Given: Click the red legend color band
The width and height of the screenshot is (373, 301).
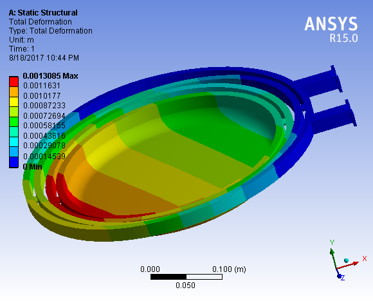Looking at the screenshot, I should click(14, 81).
